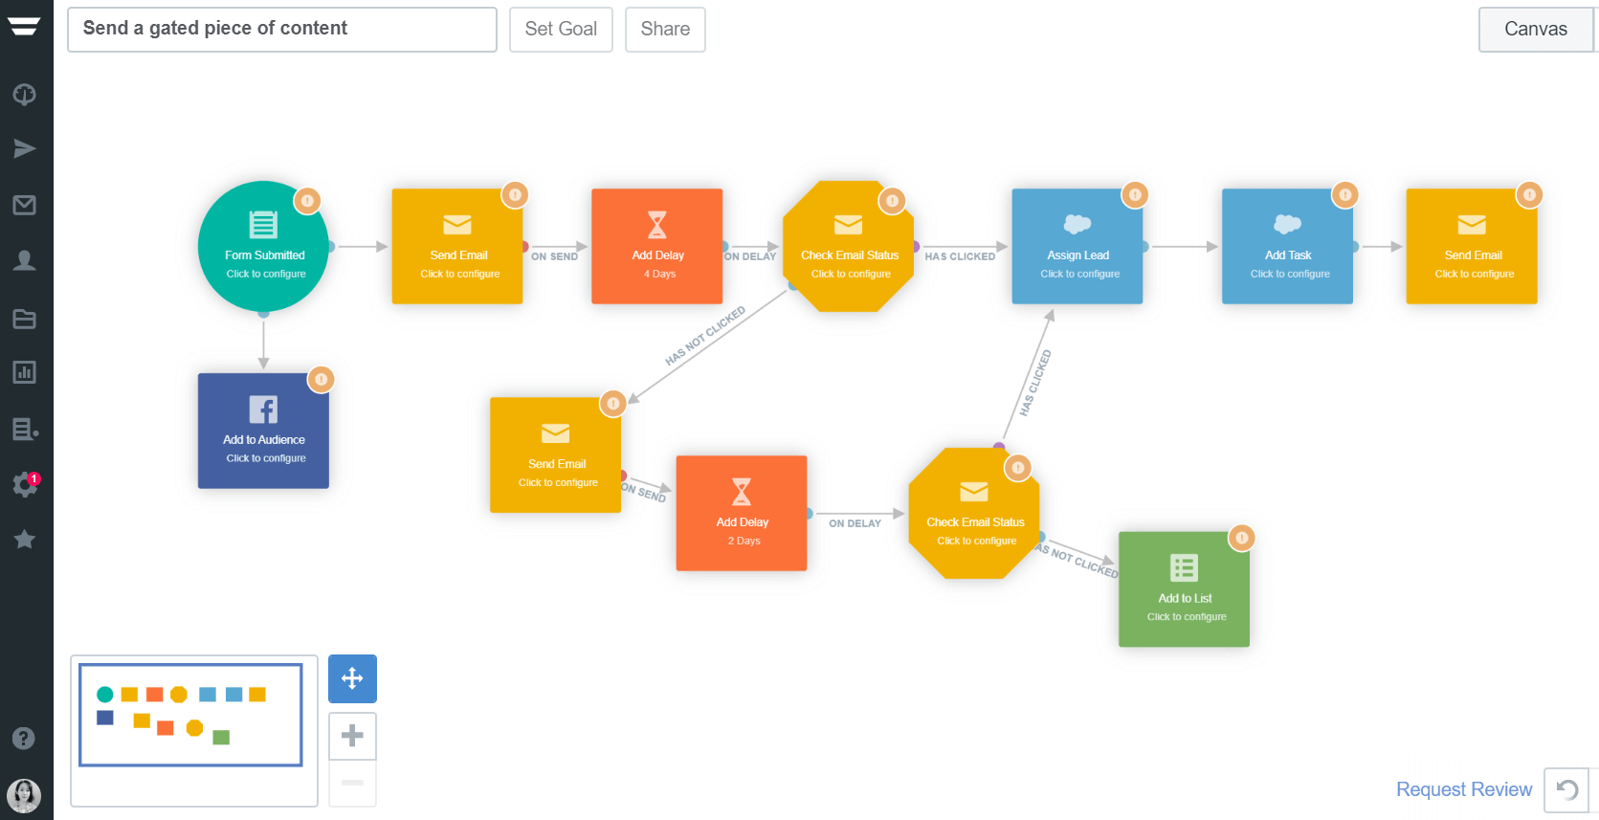Open the help question mark icon
The width and height of the screenshot is (1599, 820).
[25, 739]
